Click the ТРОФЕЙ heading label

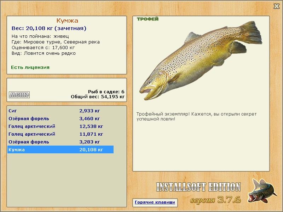(148, 19)
